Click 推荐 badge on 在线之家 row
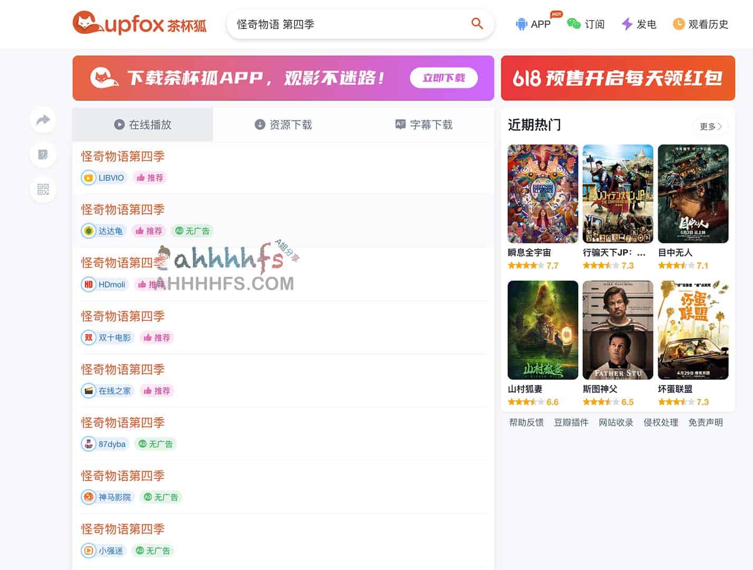Viewport: 753px width, 570px height. [157, 391]
